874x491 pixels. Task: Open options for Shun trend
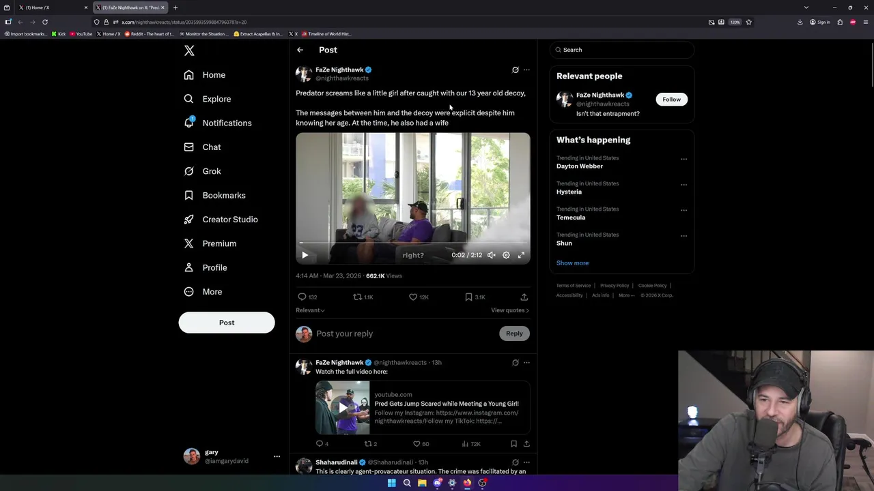(683, 235)
